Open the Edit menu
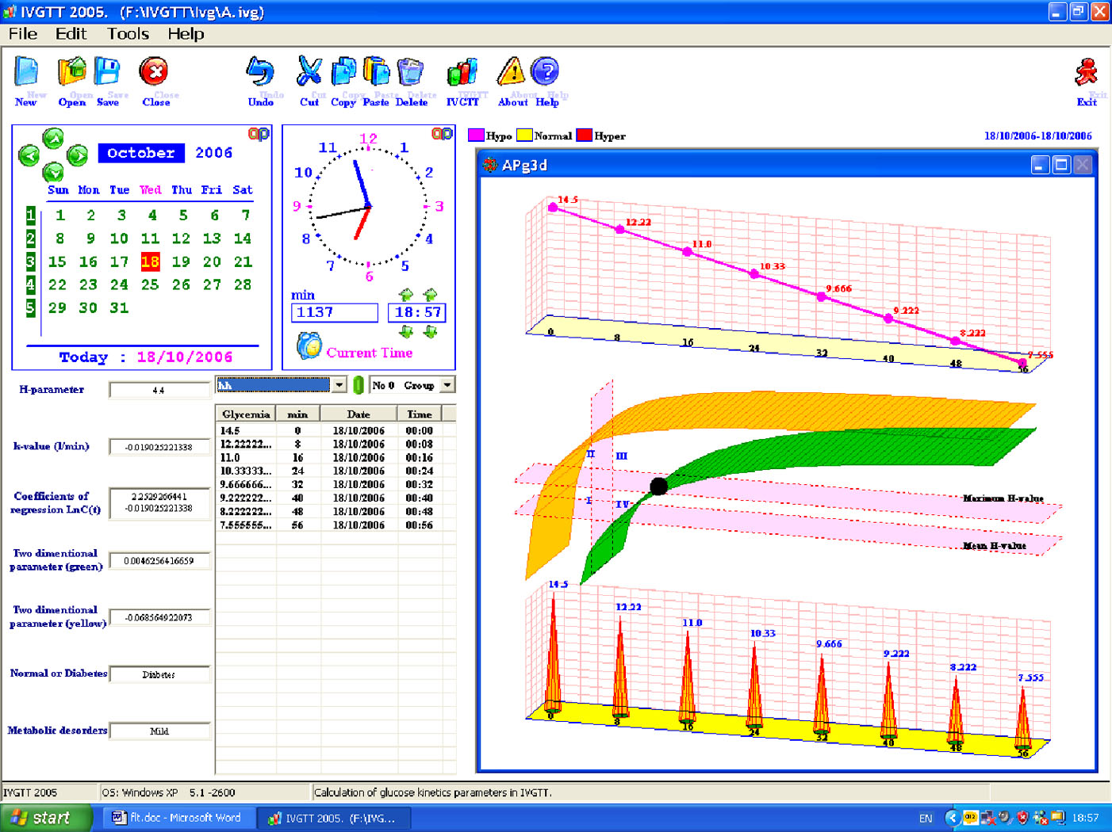The image size is (1112, 832). click(71, 34)
